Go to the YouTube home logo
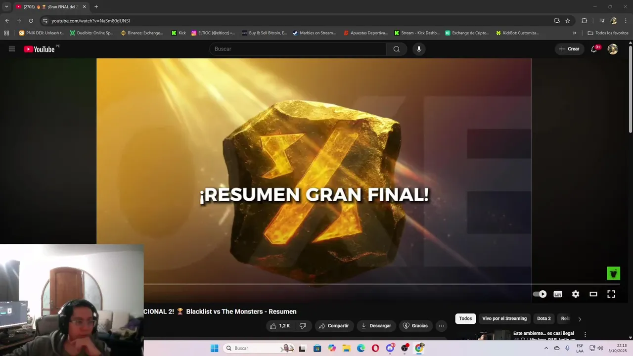Viewport: 633px width, 356px height. (x=39, y=49)
